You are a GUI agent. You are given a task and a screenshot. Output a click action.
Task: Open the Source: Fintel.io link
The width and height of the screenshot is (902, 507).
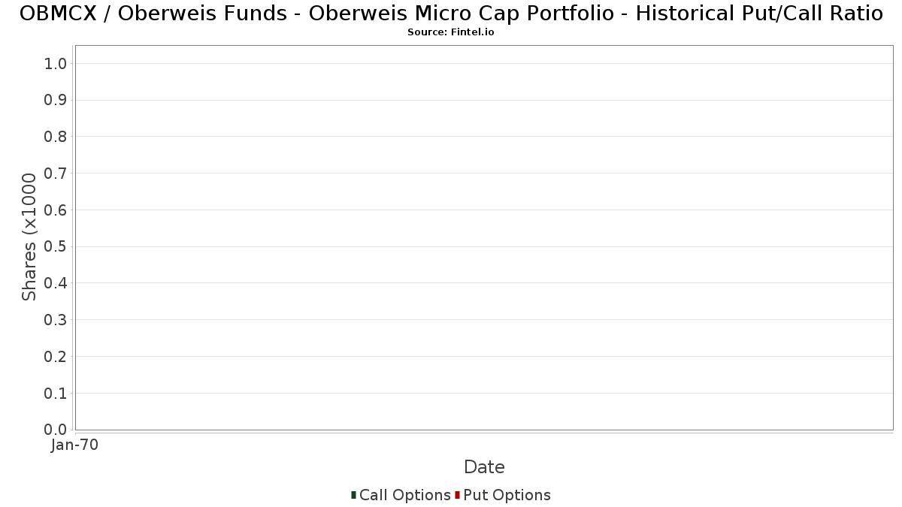[x=451, y=32]
